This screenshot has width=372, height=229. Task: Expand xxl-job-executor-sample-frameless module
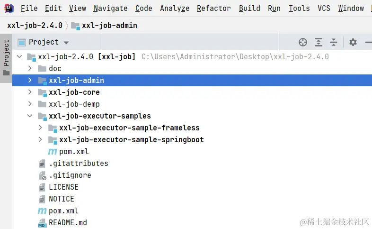(40, 128)
